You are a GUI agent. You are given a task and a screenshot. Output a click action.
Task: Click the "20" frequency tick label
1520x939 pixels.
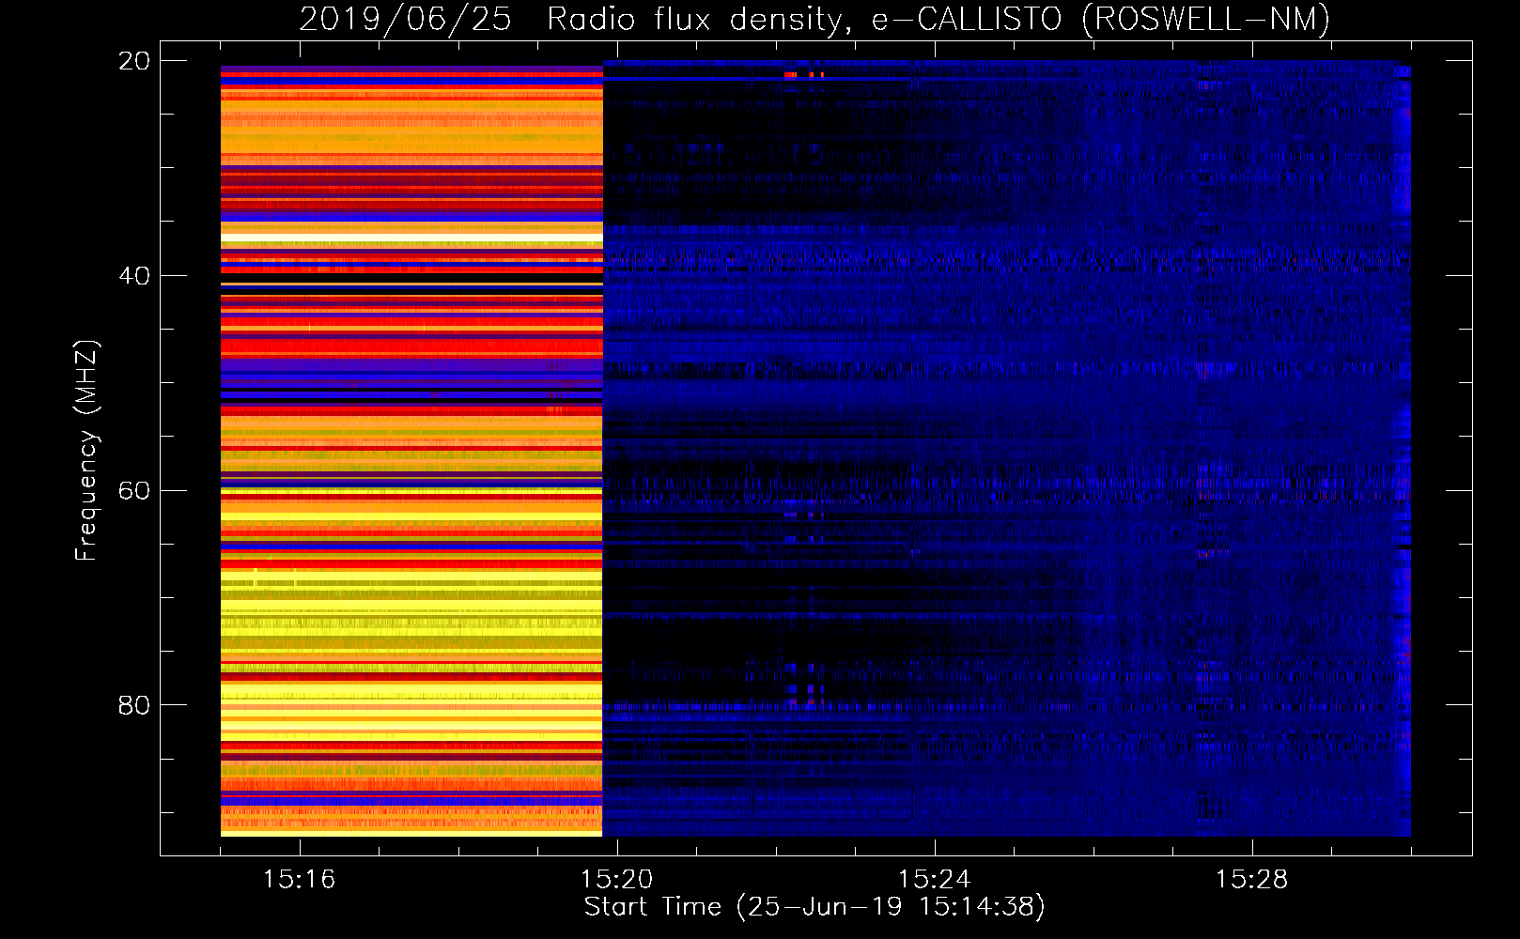click(x=134, y=61)
